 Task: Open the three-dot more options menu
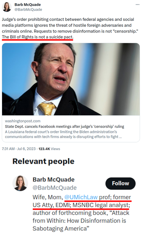click(x=137, y=5)
